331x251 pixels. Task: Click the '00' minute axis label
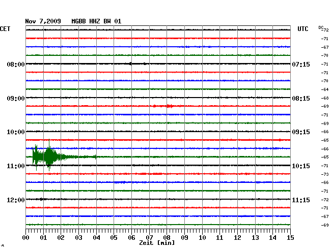click(x=26, y=237)
